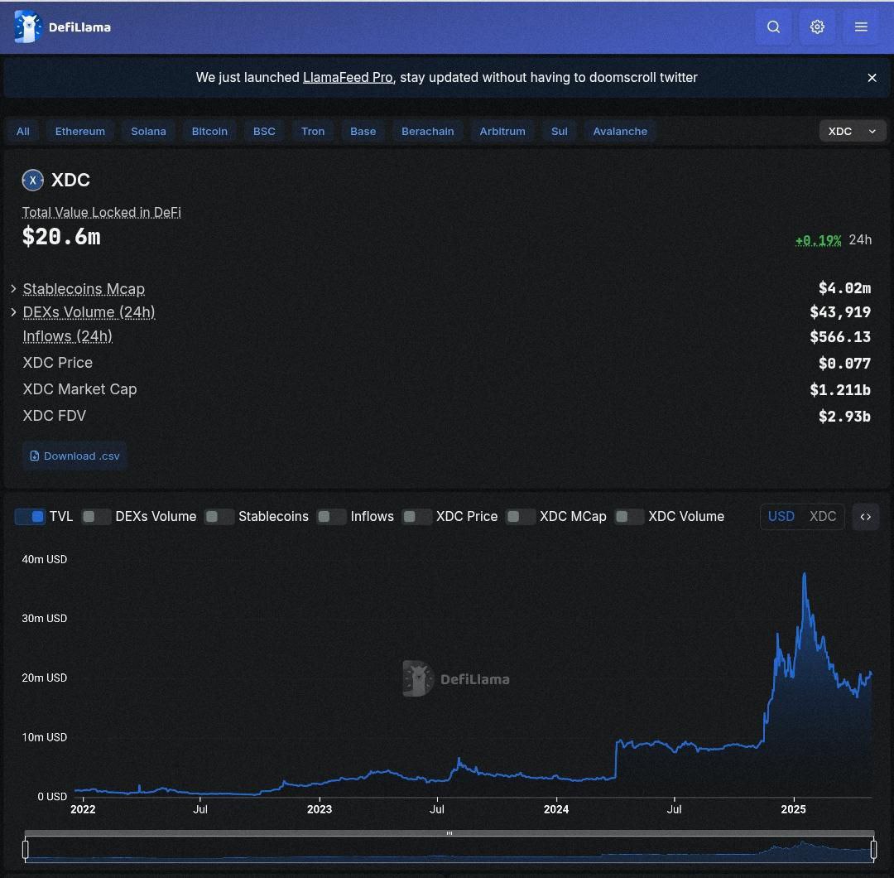Toggle the TVL chart series
Image resolution: width=894 pixels, height=878 pixels.
point(30,517)
